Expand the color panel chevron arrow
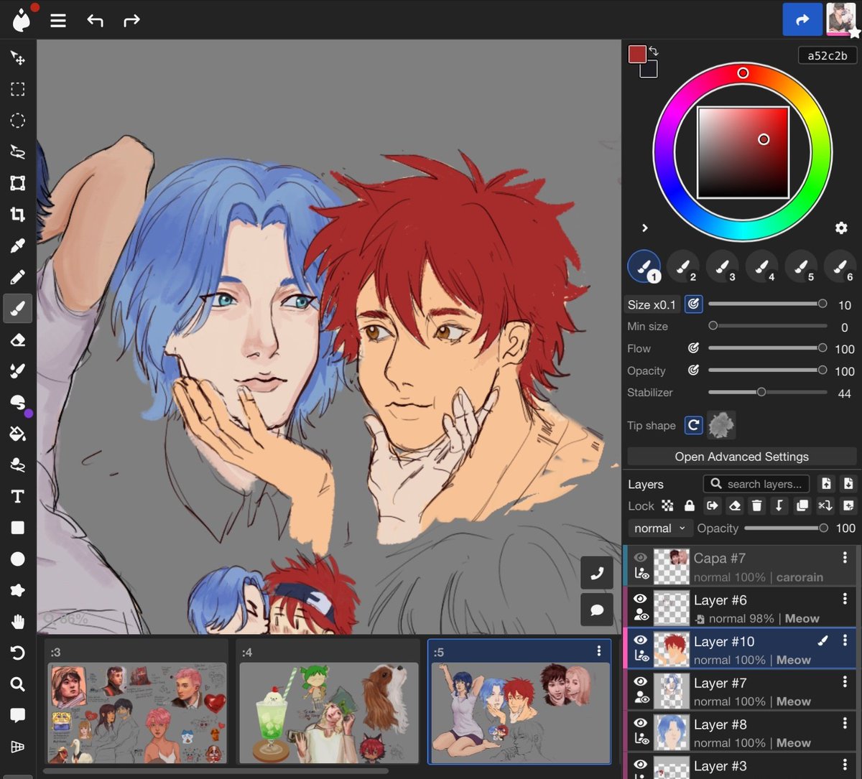862x779 pixels. coord(644,228)
